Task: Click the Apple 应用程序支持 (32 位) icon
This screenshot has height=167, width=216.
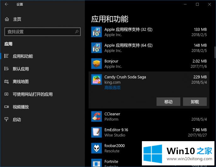Action: tap(96, 32)
